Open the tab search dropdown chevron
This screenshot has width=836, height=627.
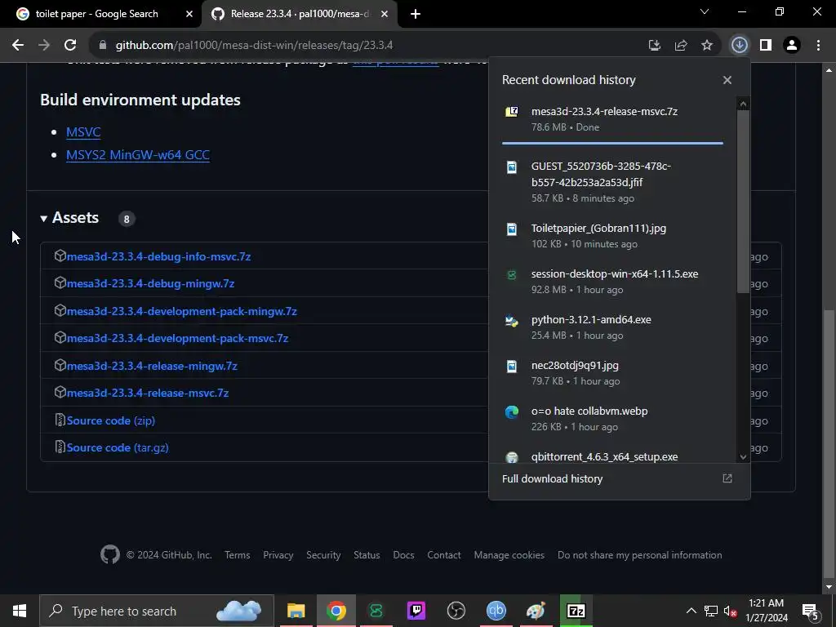point(705,11)
